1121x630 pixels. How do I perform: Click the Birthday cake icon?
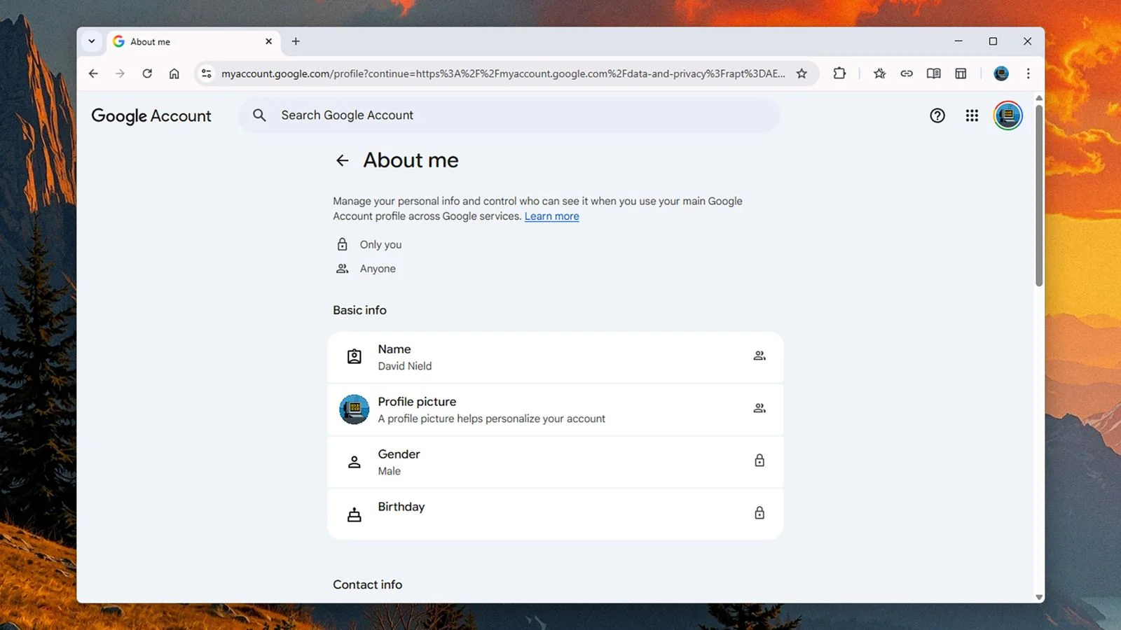tap(355, 514)
